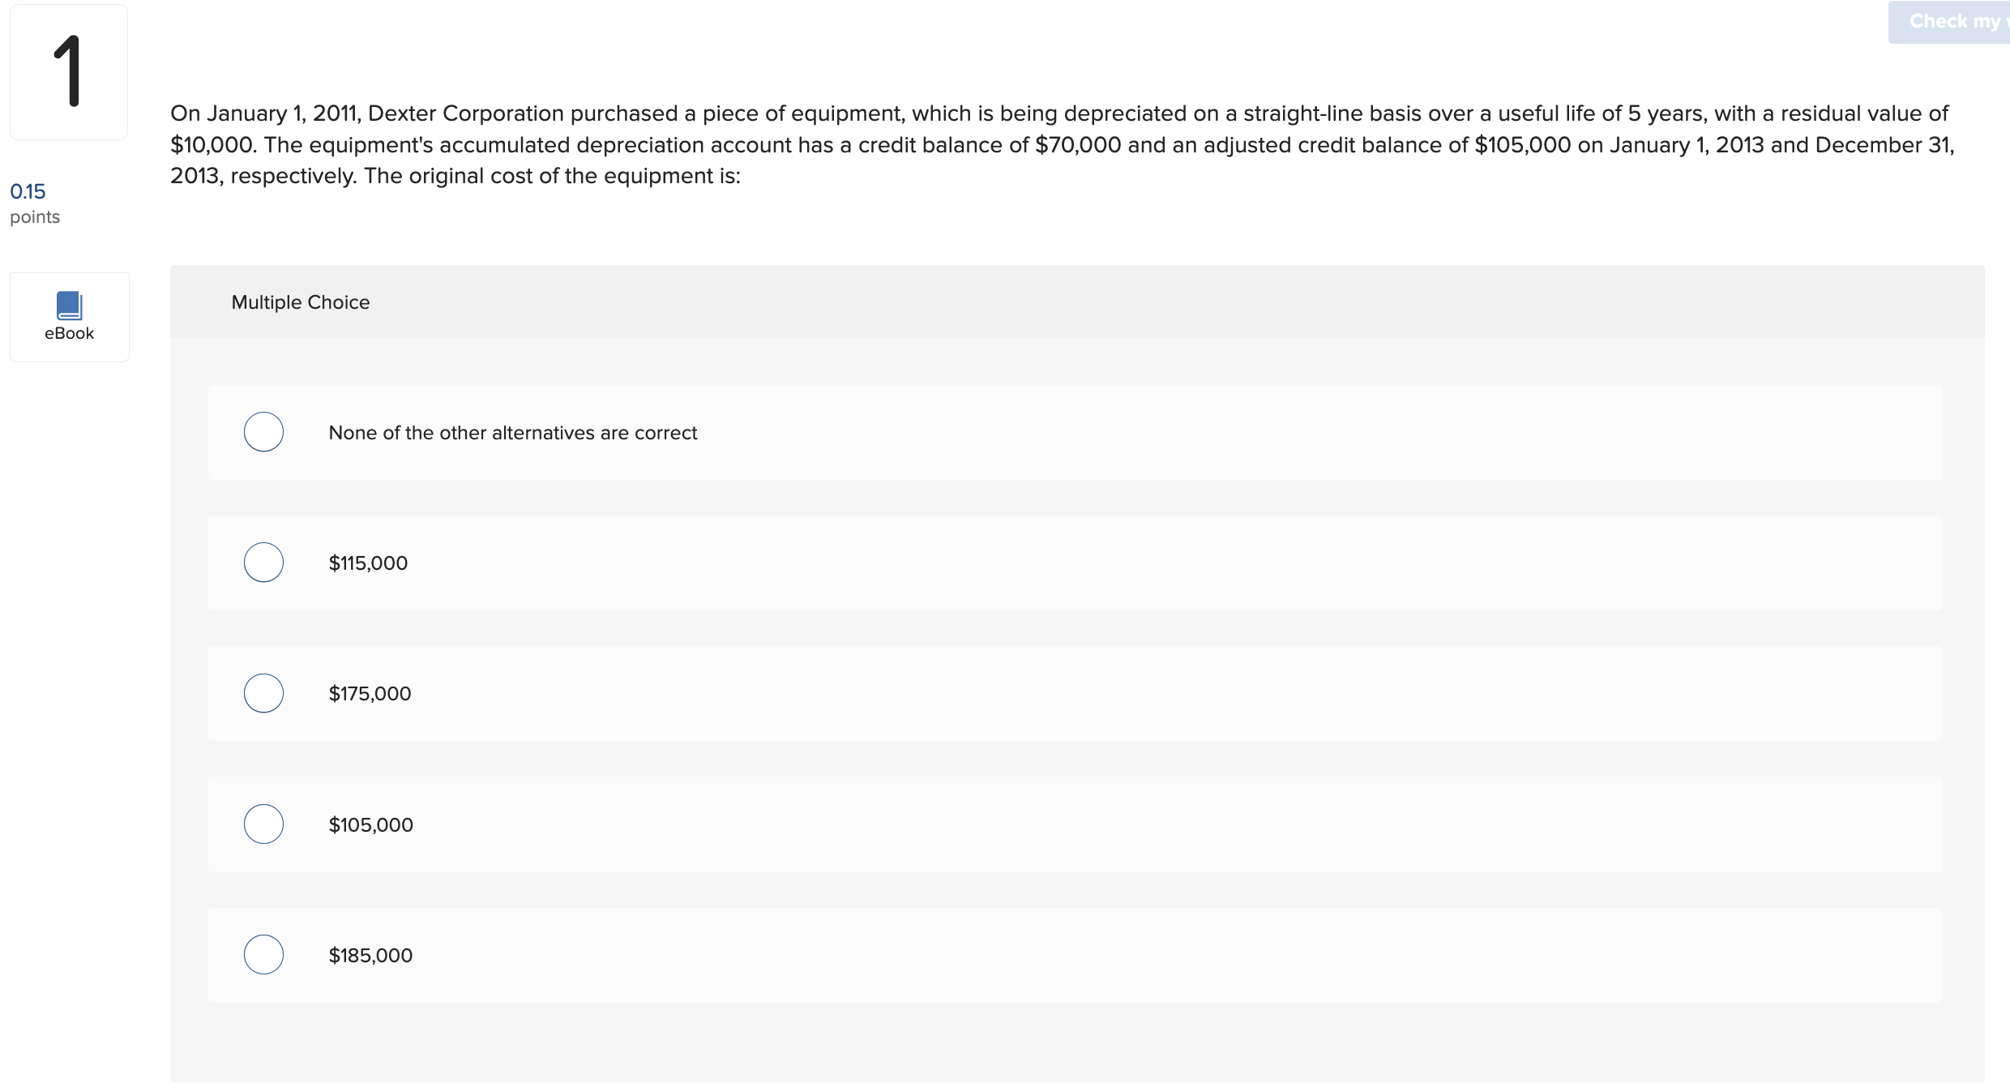
Task: Select the $175,000 answer radio button
Action: (263, 692)
